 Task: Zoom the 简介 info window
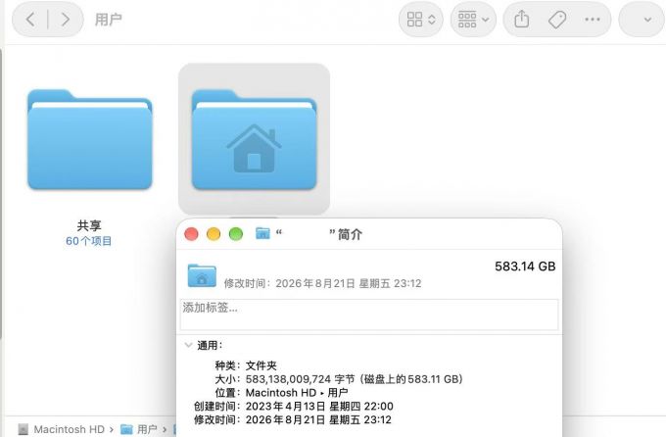pos(236,234)
